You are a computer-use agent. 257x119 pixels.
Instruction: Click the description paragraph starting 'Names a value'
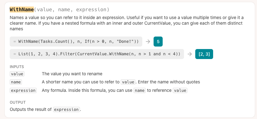pos(127,23)
